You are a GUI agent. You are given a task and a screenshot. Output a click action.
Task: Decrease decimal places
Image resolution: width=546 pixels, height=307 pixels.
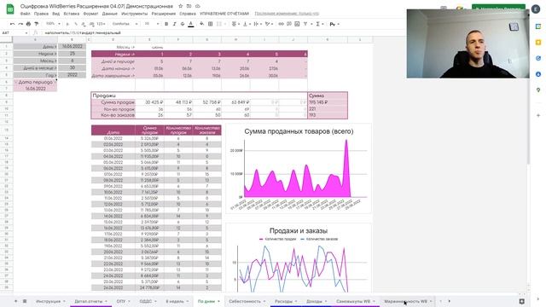[x=84, y=24]
